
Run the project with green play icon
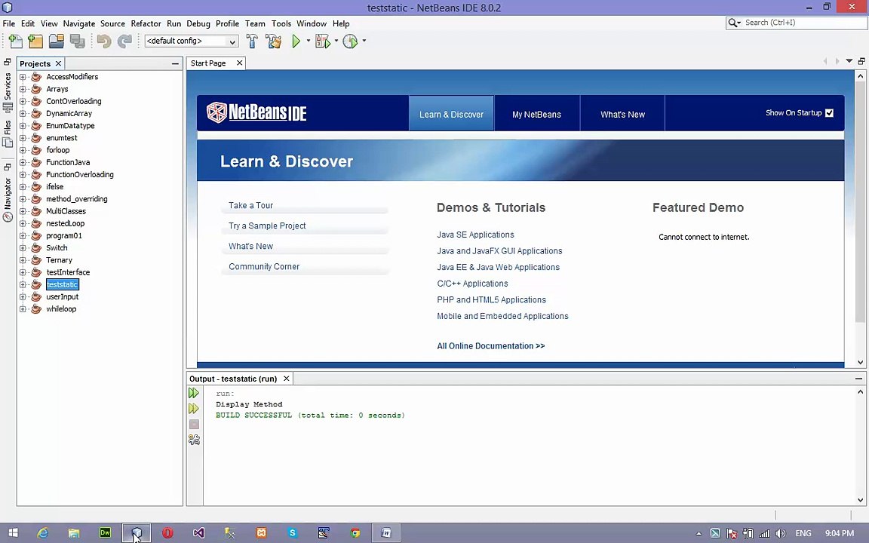pos(296,41)
